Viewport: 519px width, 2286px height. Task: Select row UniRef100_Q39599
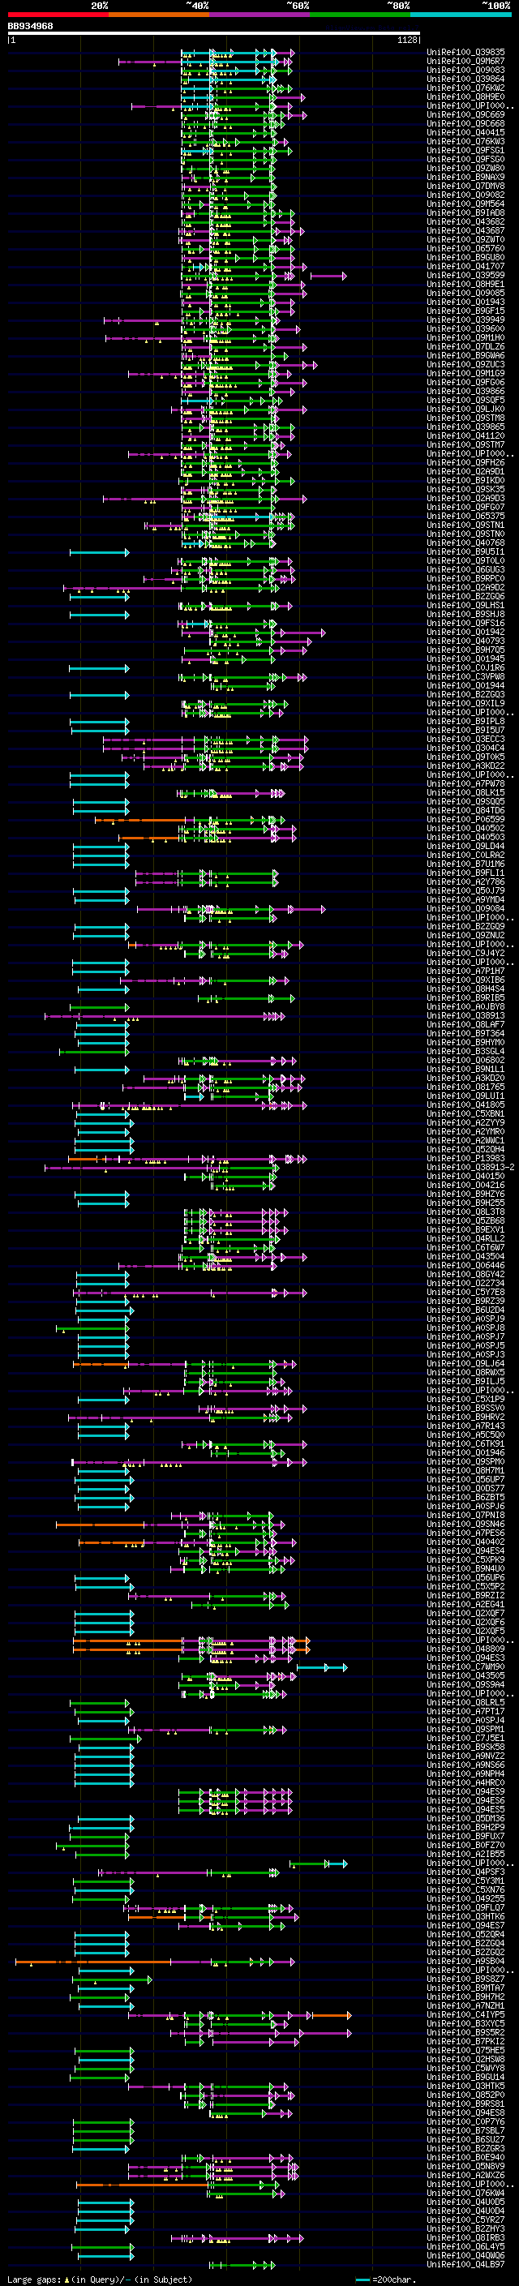click(x=465, y=275)
